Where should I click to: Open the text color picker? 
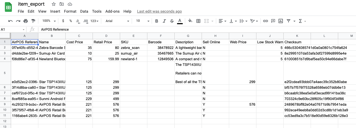(180, 21)
